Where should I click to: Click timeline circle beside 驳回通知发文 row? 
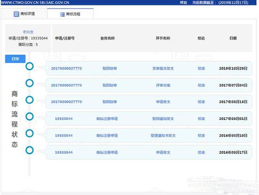(29, 116)
